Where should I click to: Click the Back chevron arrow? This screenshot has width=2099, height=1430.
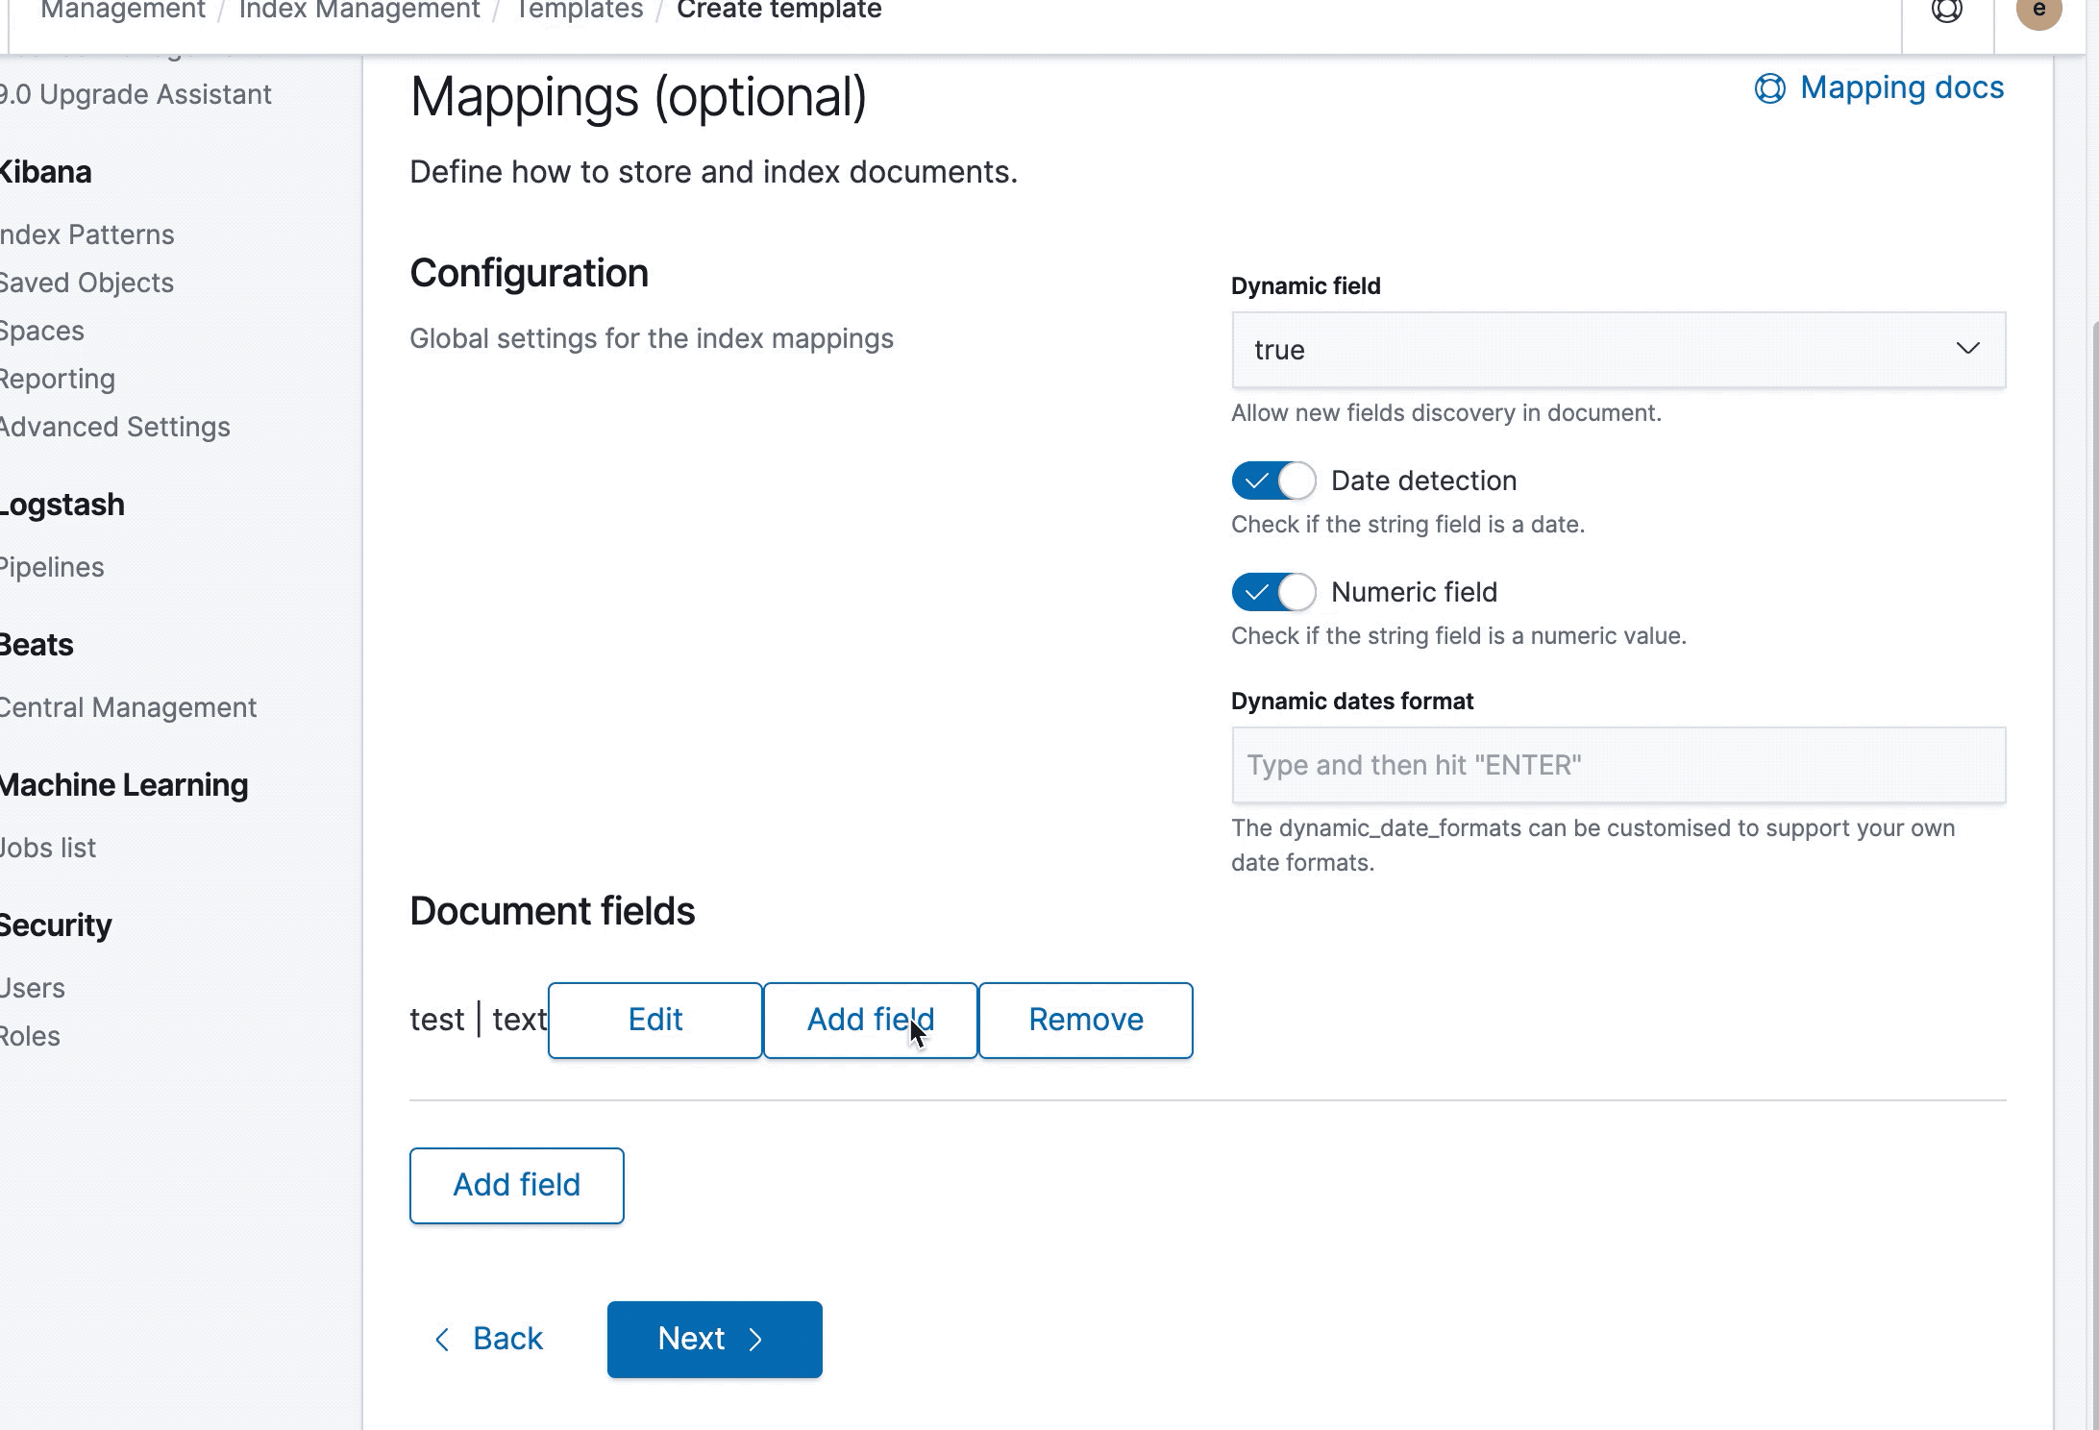coord(443,1339)
